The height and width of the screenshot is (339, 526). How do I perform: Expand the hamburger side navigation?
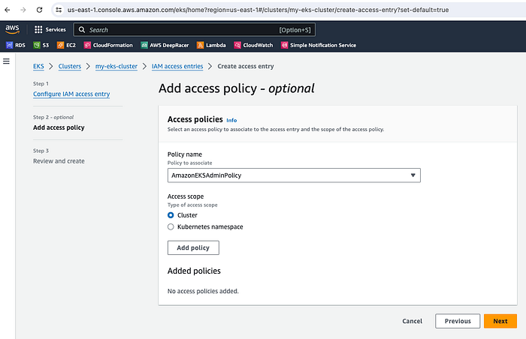click(x=6, y=61)
